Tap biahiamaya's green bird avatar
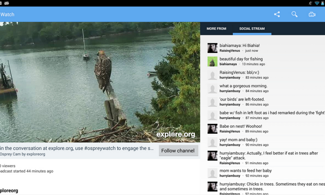This screenshot has width=325, height=195. (x=212, y=61)
